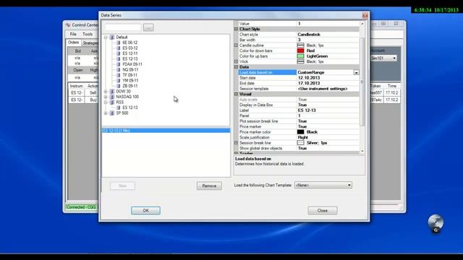Click the NASDAQ 100 list icon
The height and width of the screenshot is (260, 463).
111,97
